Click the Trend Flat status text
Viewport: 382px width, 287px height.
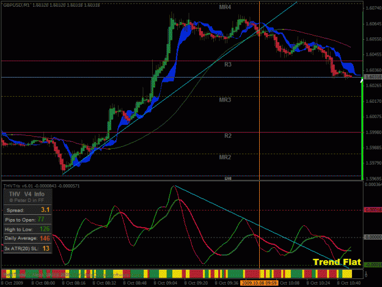coord(337,262)
